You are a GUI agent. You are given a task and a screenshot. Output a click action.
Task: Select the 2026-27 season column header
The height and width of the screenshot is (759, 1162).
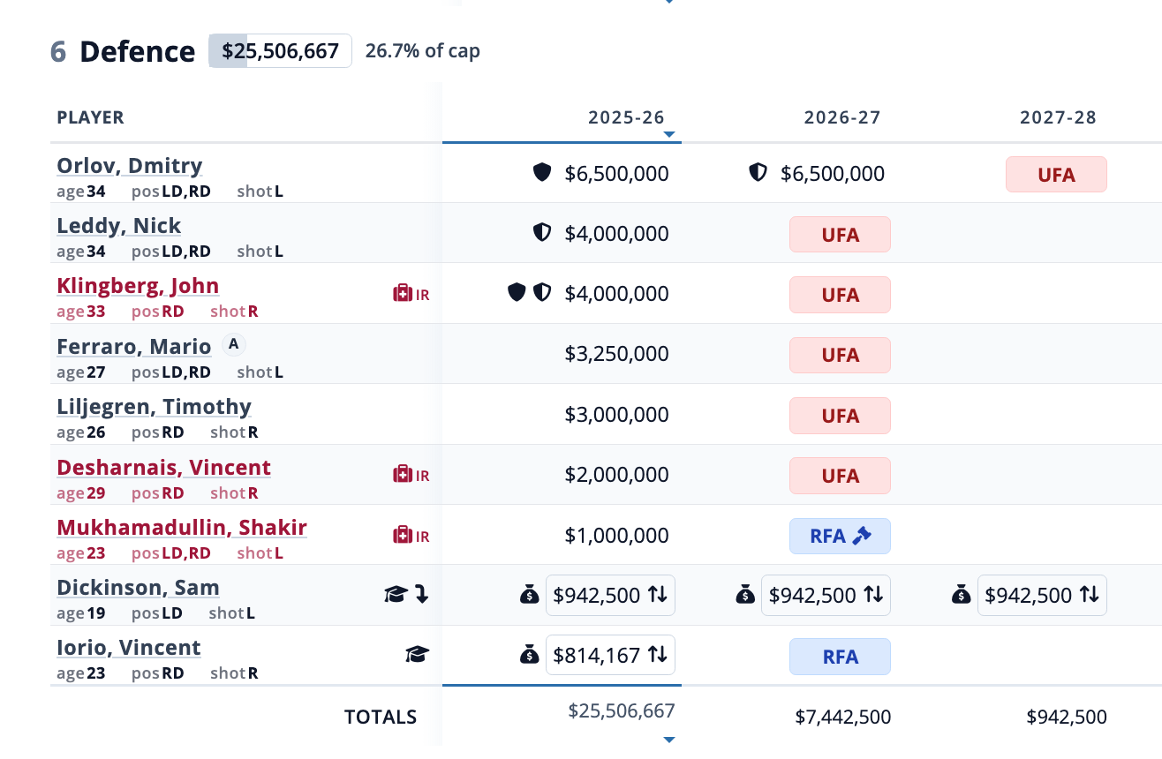pyautogui.click(x=841, y=117)
